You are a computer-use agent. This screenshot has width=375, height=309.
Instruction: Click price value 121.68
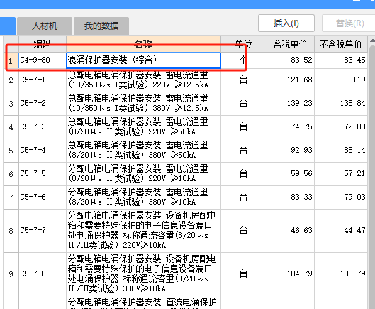tap(300, 80)
